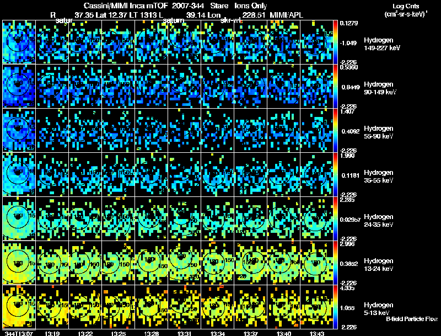Choose the Hydrogen 13-24 keV color scale bar
Viewport: 441px width, 336px height.
coord(335,263)
